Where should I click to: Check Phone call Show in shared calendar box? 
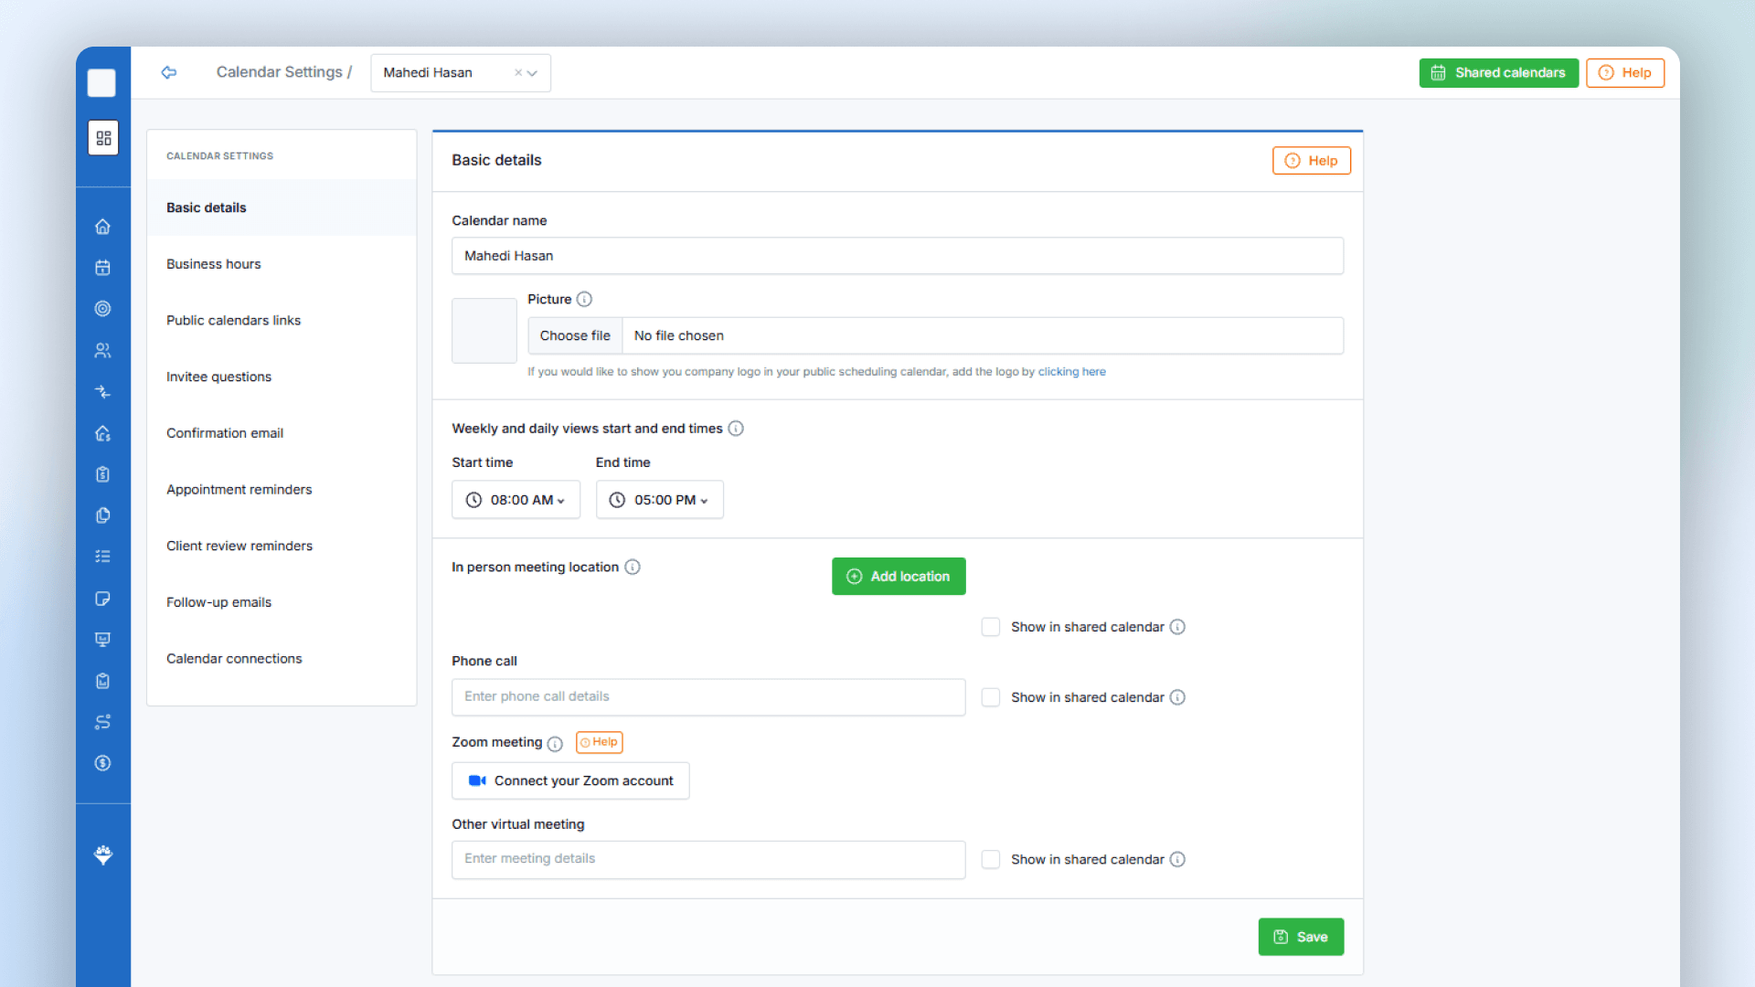[x=991, y=697]
